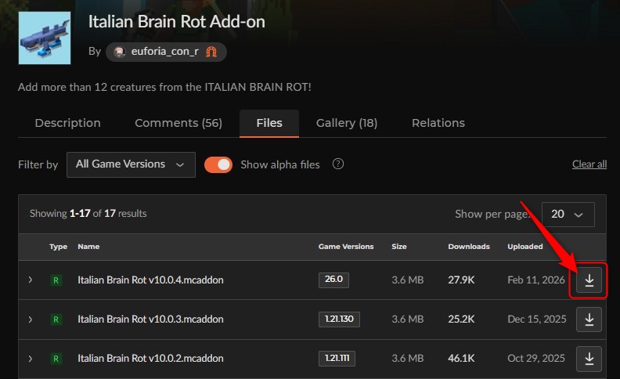The height and width of the screenshot is (379, 620).
Task: Click the Feb 11, 2026 upload date
Action: (536, 280)
